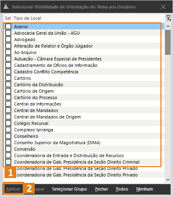Viewport: 173px width, 197px height.
Task: Select checkbox for Autuação - Câmara Especial de Presidentes
Action: (x=8, y=59)
